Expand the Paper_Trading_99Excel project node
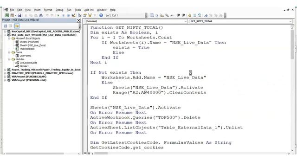Image resolution: width=297 pixels, height=167 pixels. (x=5, y=70)
